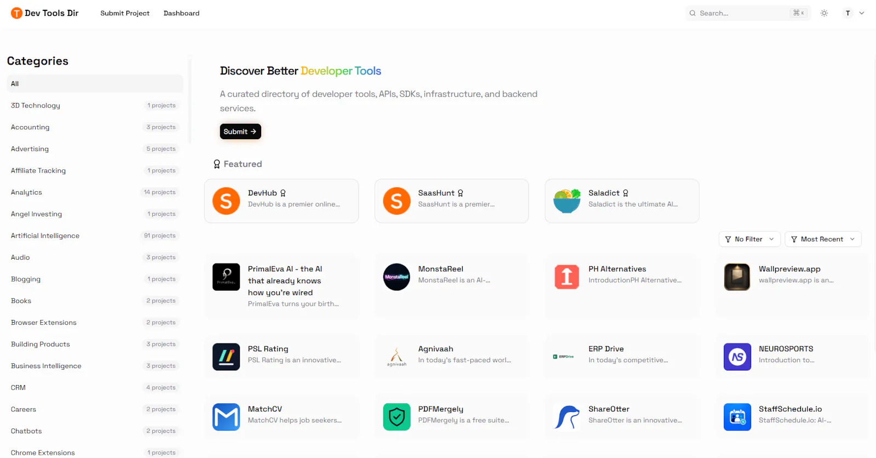876x458 pixels.
Task: Click the 14 projects count badge
Action: point(160,192)
